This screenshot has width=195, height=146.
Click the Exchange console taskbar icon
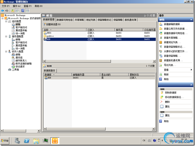55,141
